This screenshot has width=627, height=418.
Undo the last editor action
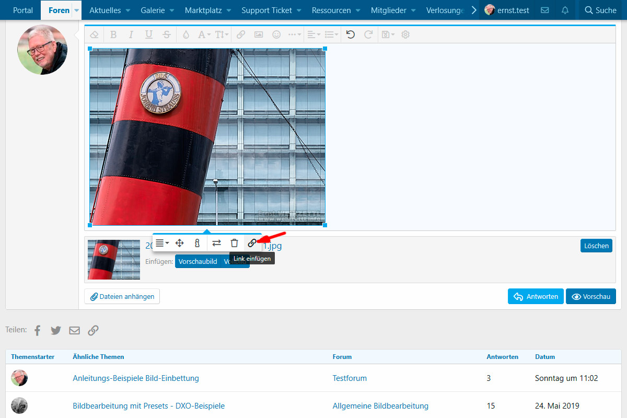(351, 34)
